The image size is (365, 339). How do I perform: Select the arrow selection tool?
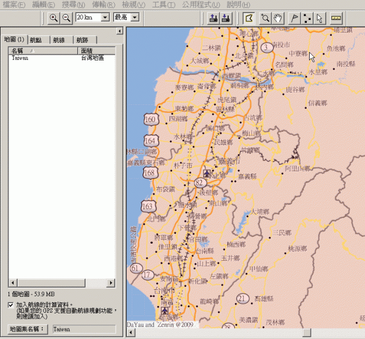(319, 18)
